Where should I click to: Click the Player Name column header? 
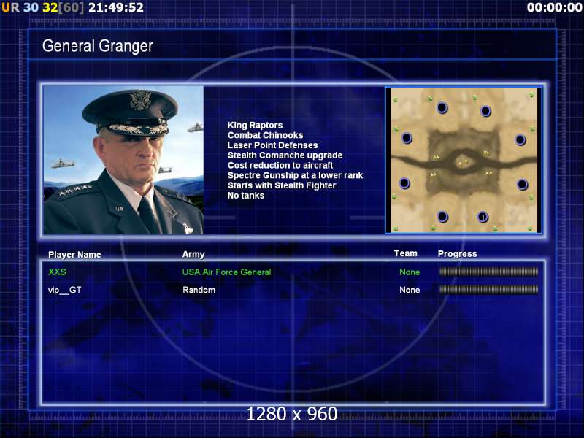click(x=74, y=255)
